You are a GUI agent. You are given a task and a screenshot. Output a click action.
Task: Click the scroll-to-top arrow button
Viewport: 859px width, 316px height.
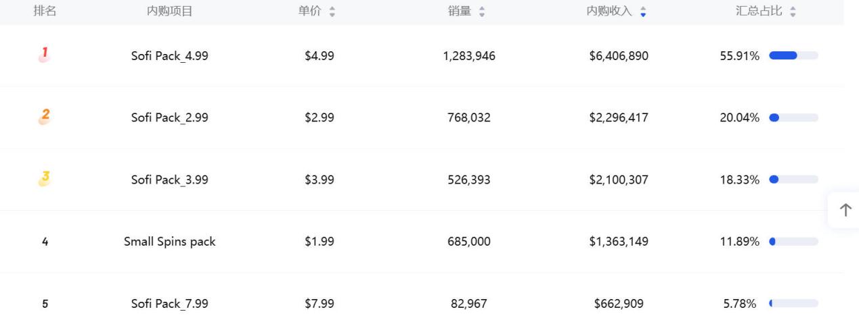(x=845, y=210)
